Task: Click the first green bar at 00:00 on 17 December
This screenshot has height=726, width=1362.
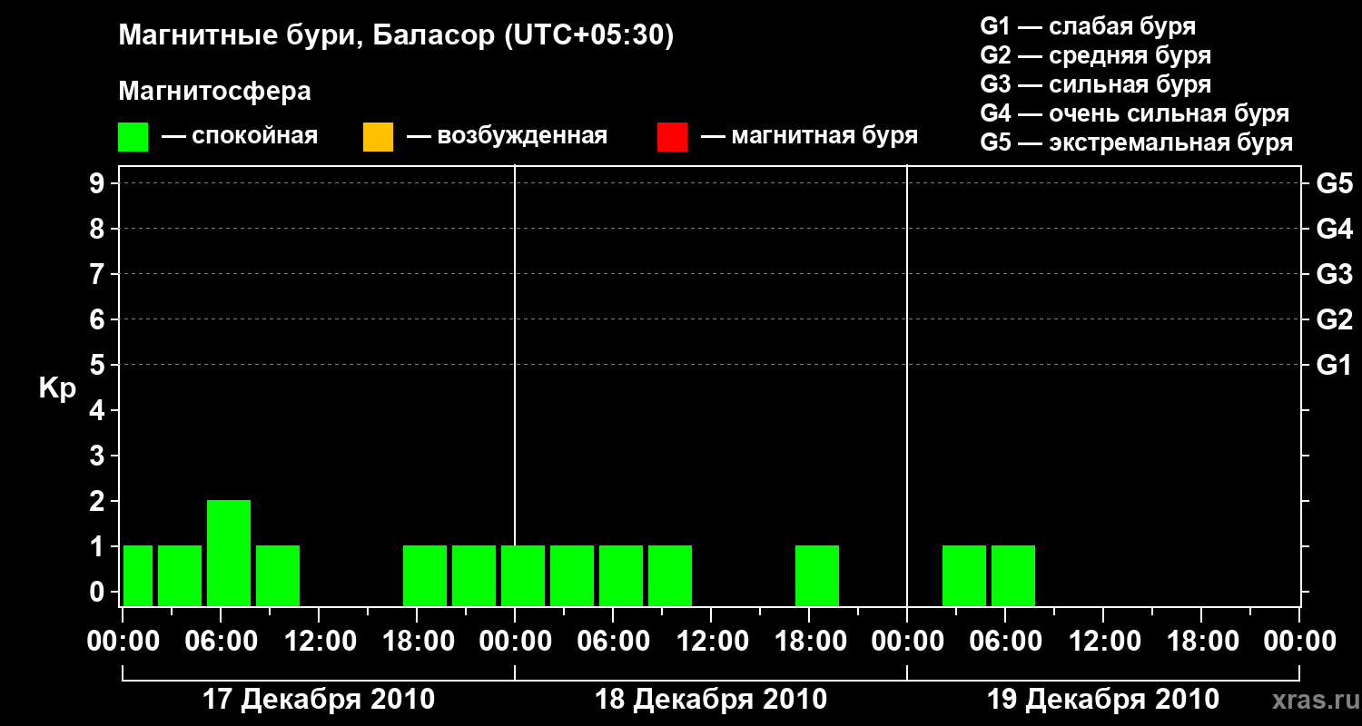Action: 138,575
